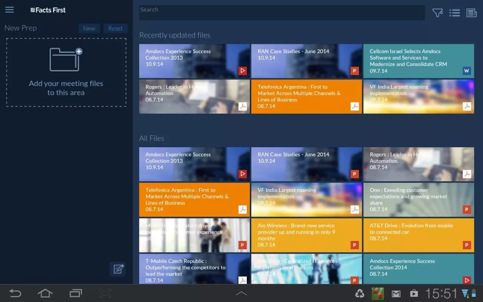Open recently updated RAN Case Studies card
The width and height of the screenshot is (483, 302).
point(306,61)
